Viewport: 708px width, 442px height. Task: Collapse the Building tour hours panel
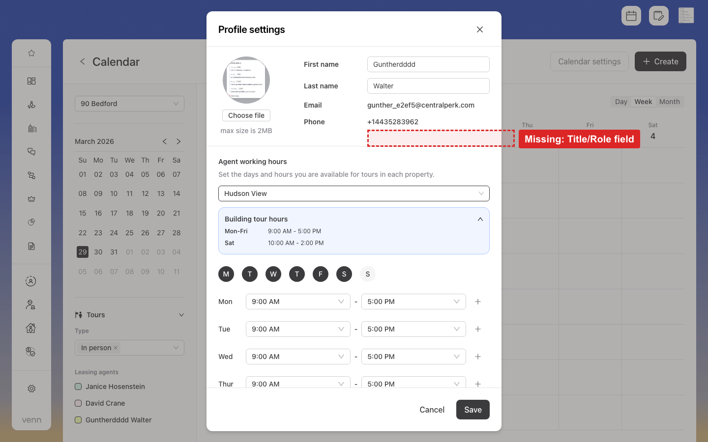pos(480,219)
